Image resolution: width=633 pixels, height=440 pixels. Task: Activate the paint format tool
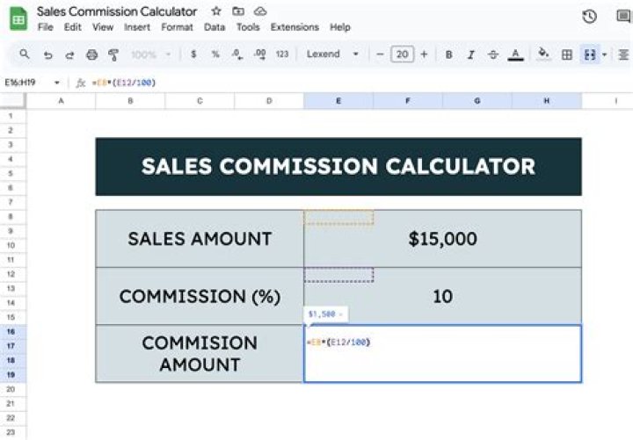click(x=113, y=54)
